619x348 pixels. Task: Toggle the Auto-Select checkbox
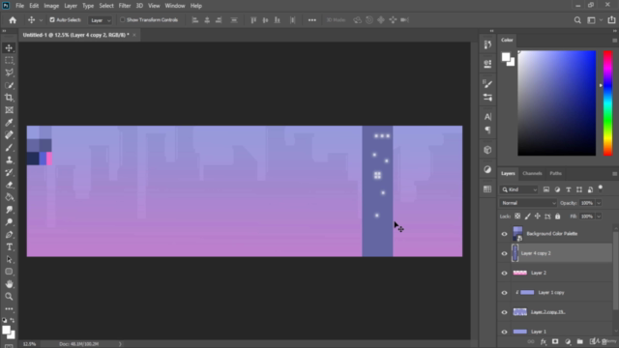tap(52, 19)
